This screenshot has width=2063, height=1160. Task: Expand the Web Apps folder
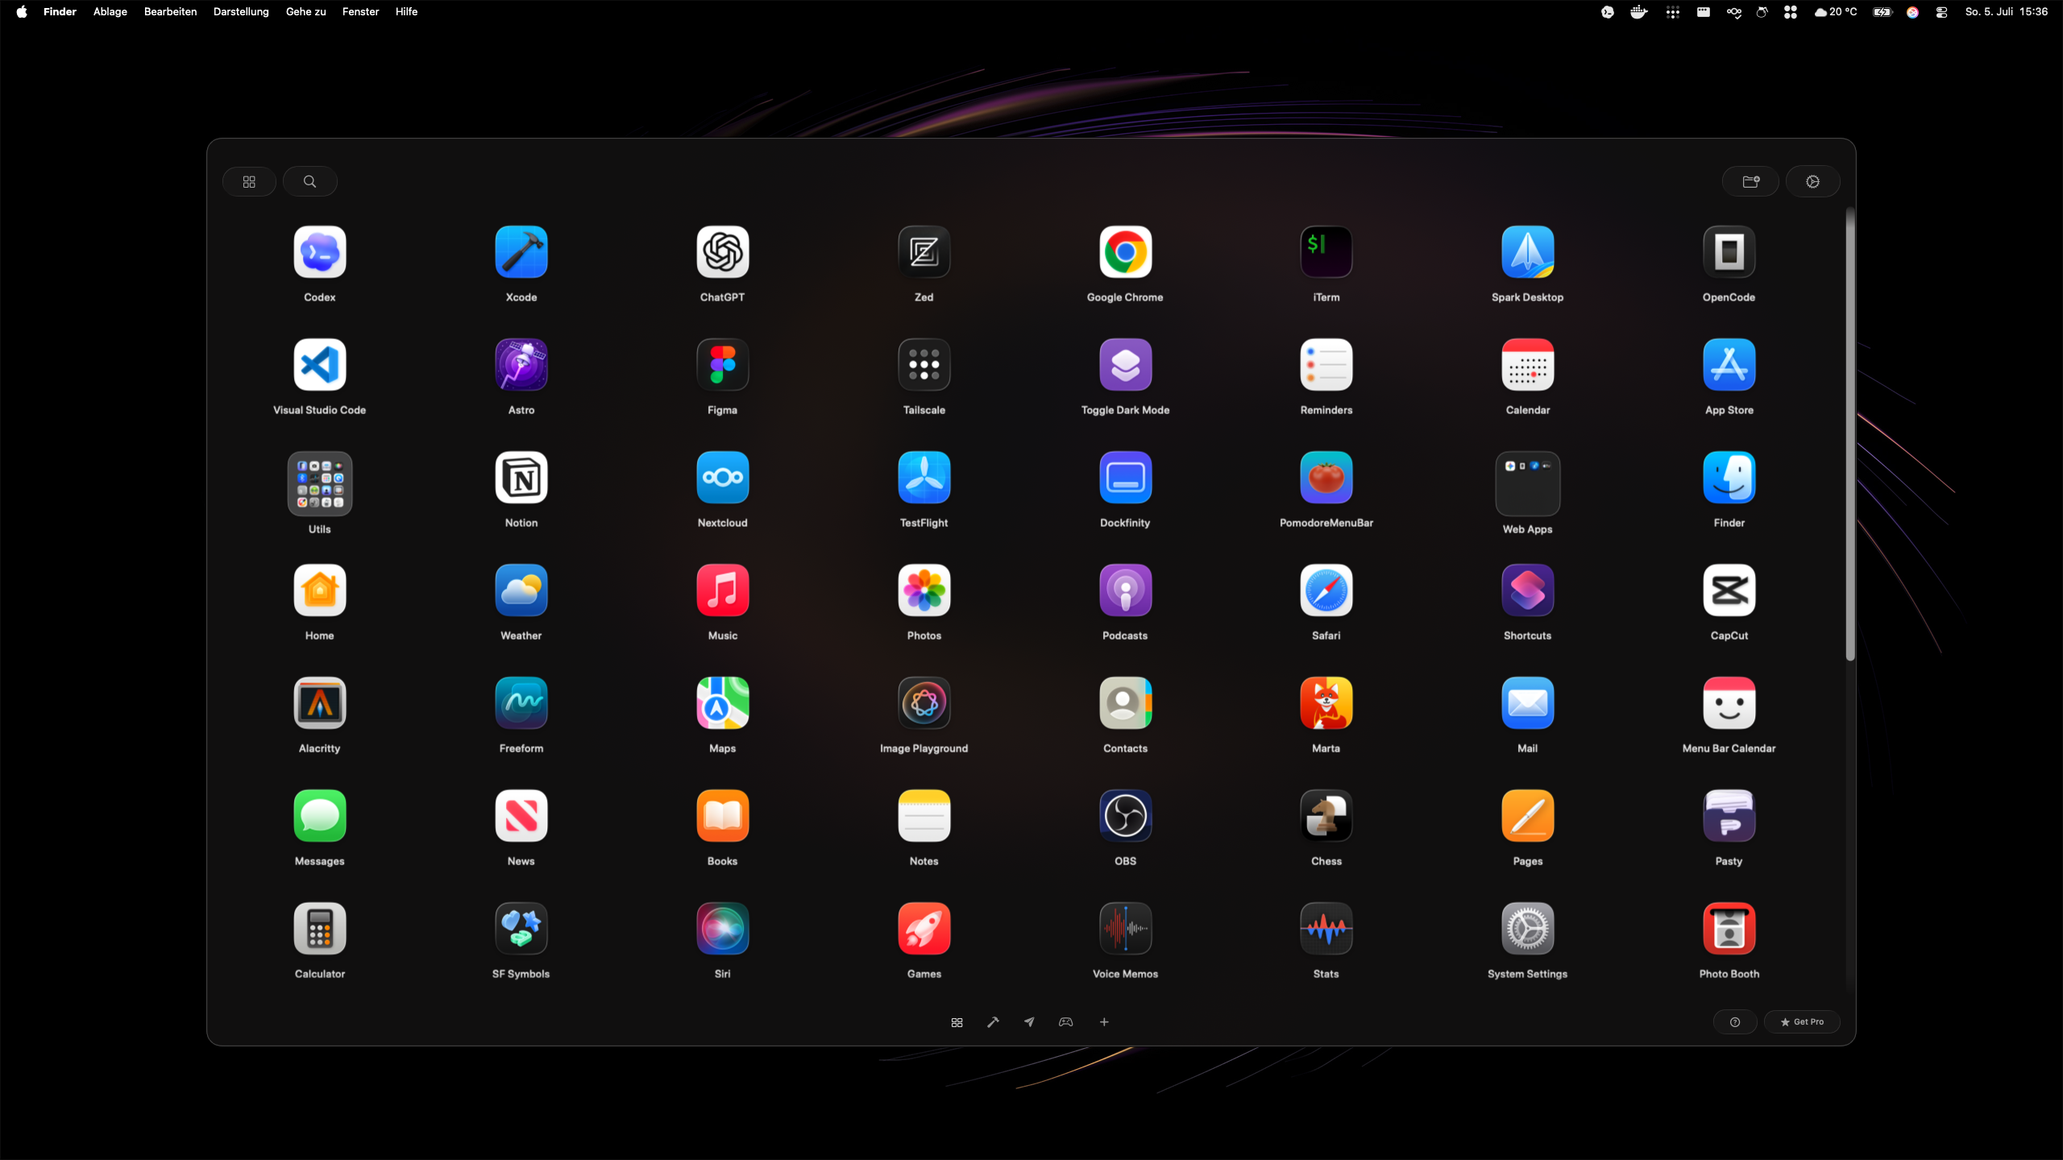(x=1527, y=483)
